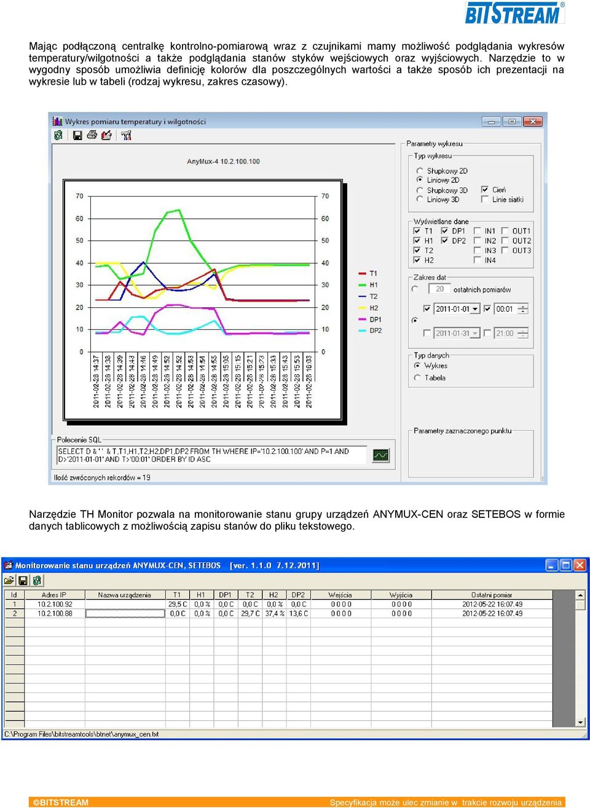Click the DP1 magenta legend swatch
This screenshot has width=590, height=808.
363,320
